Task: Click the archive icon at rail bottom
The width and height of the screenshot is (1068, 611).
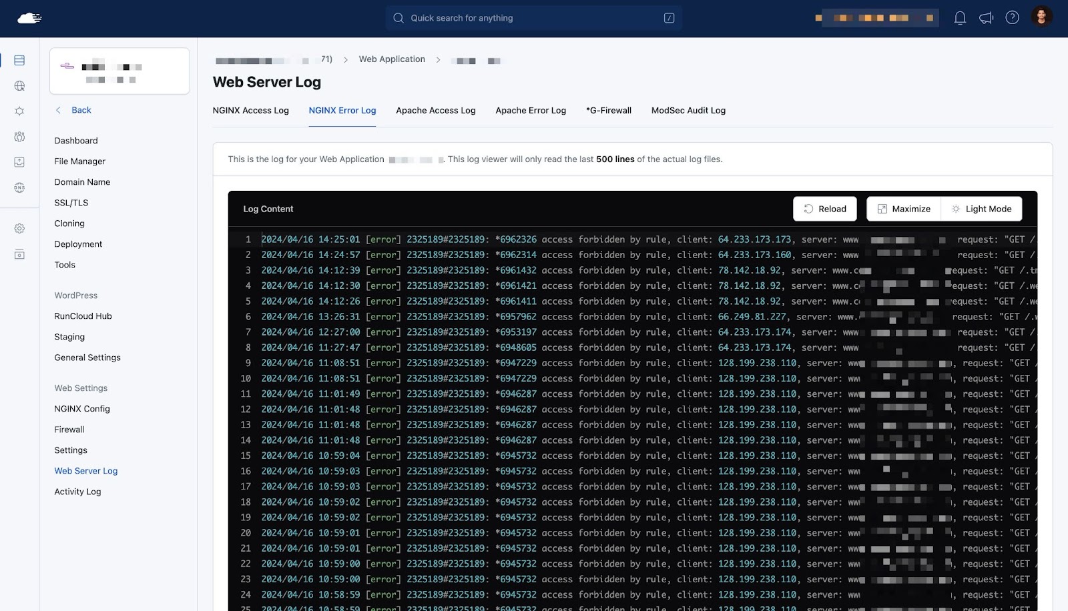Action: click(19, 254)
